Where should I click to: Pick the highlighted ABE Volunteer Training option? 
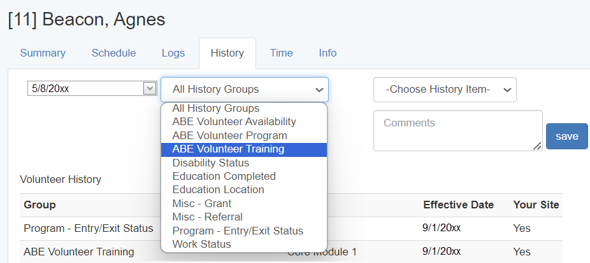[228, 149]
